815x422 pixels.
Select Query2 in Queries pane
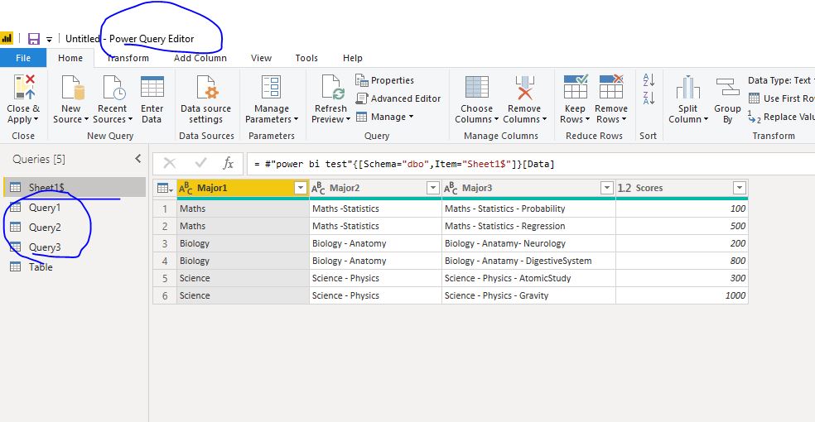coord(45,228)
